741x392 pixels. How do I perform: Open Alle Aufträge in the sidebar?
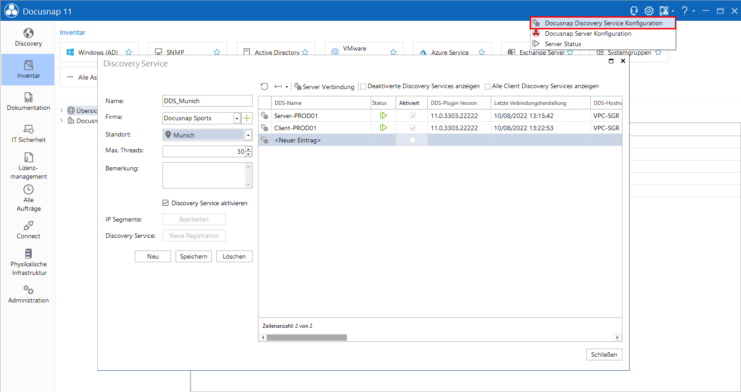[x=28, y=198]
